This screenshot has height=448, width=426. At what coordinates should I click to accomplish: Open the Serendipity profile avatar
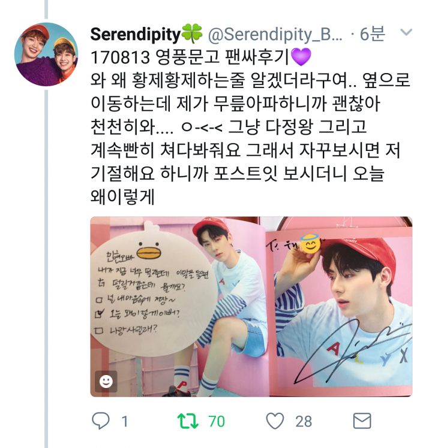click(46, 55)
